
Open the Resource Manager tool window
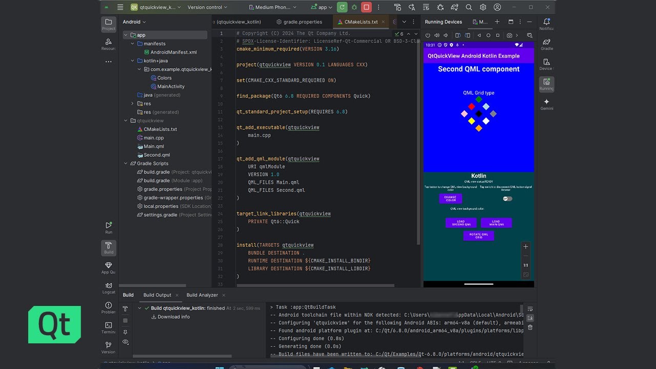[x=108, y=44]
